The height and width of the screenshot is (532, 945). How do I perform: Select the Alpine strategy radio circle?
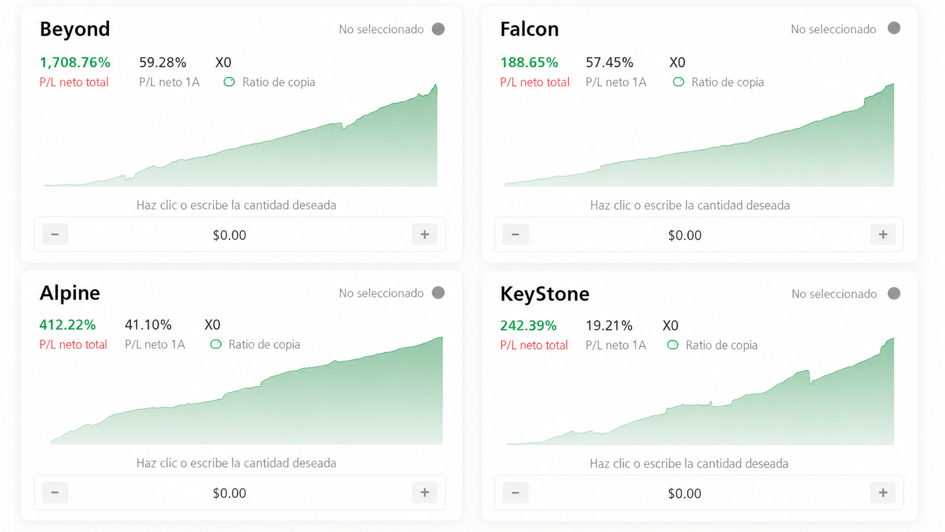click(x=438, y=293)
